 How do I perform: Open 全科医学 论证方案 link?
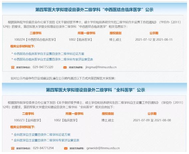coord(42,135)
